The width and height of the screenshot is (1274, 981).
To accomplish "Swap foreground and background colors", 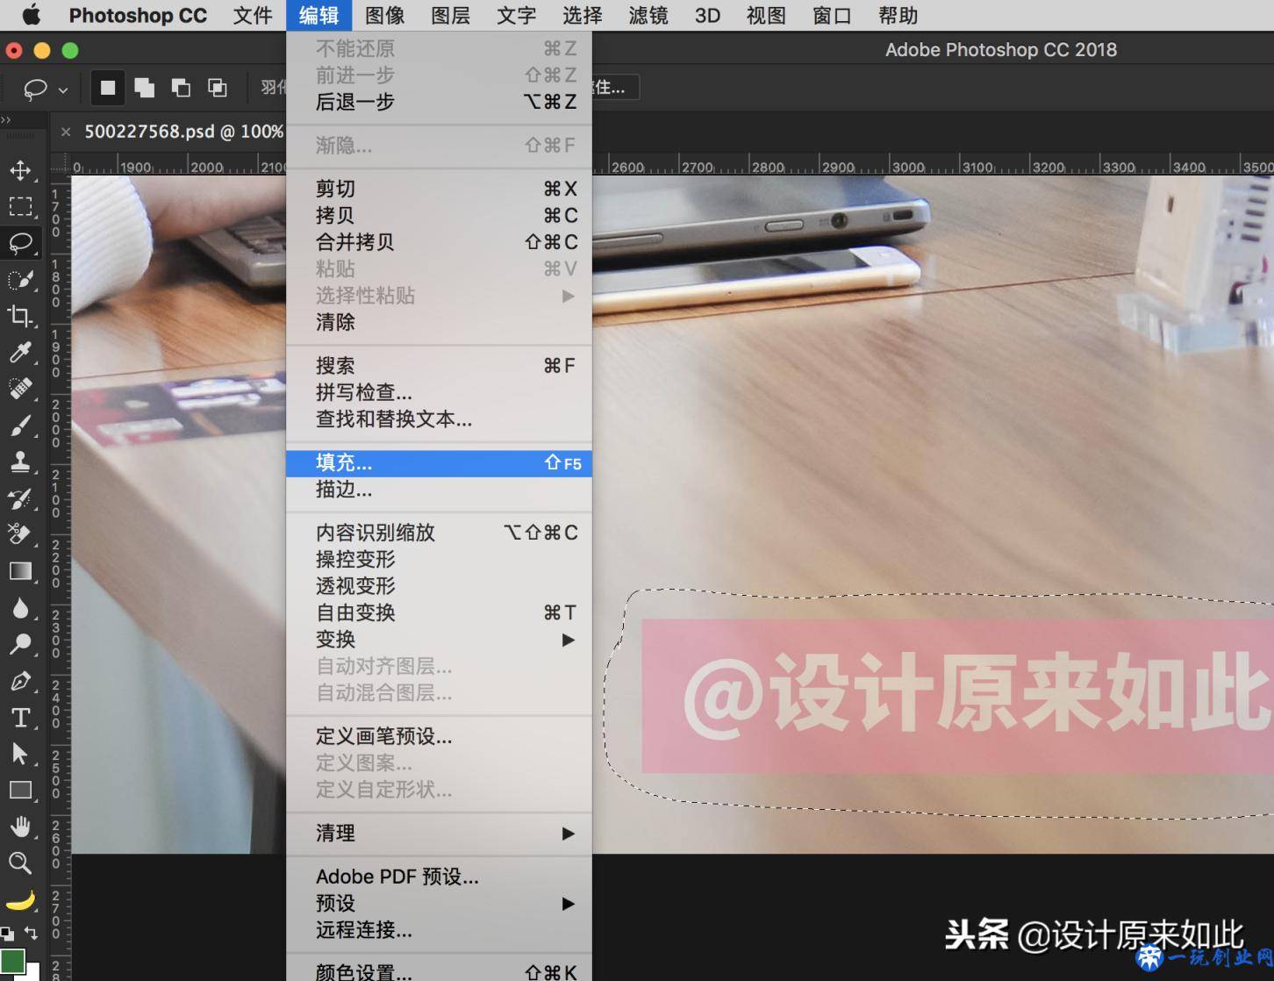I will point(32,934).
